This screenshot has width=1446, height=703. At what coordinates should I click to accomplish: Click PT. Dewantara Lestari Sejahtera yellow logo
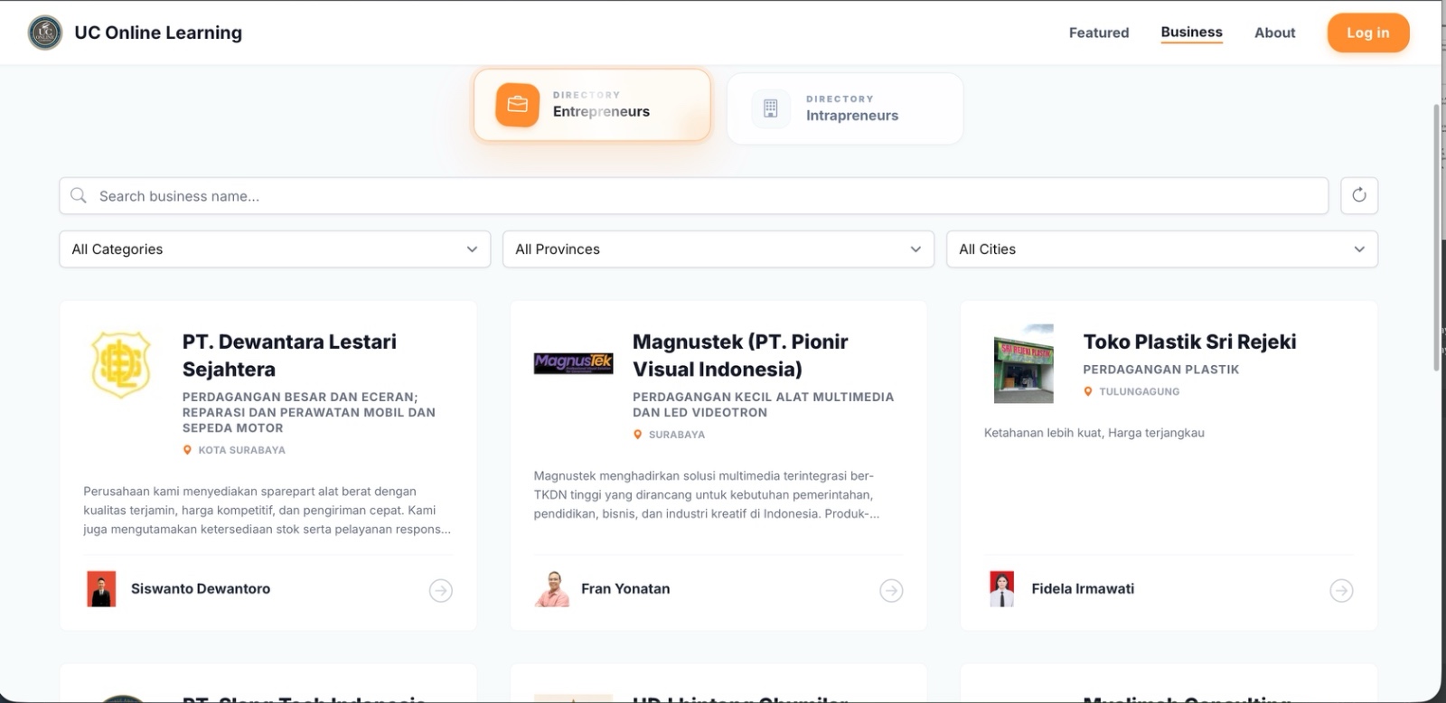coord(121,364)
